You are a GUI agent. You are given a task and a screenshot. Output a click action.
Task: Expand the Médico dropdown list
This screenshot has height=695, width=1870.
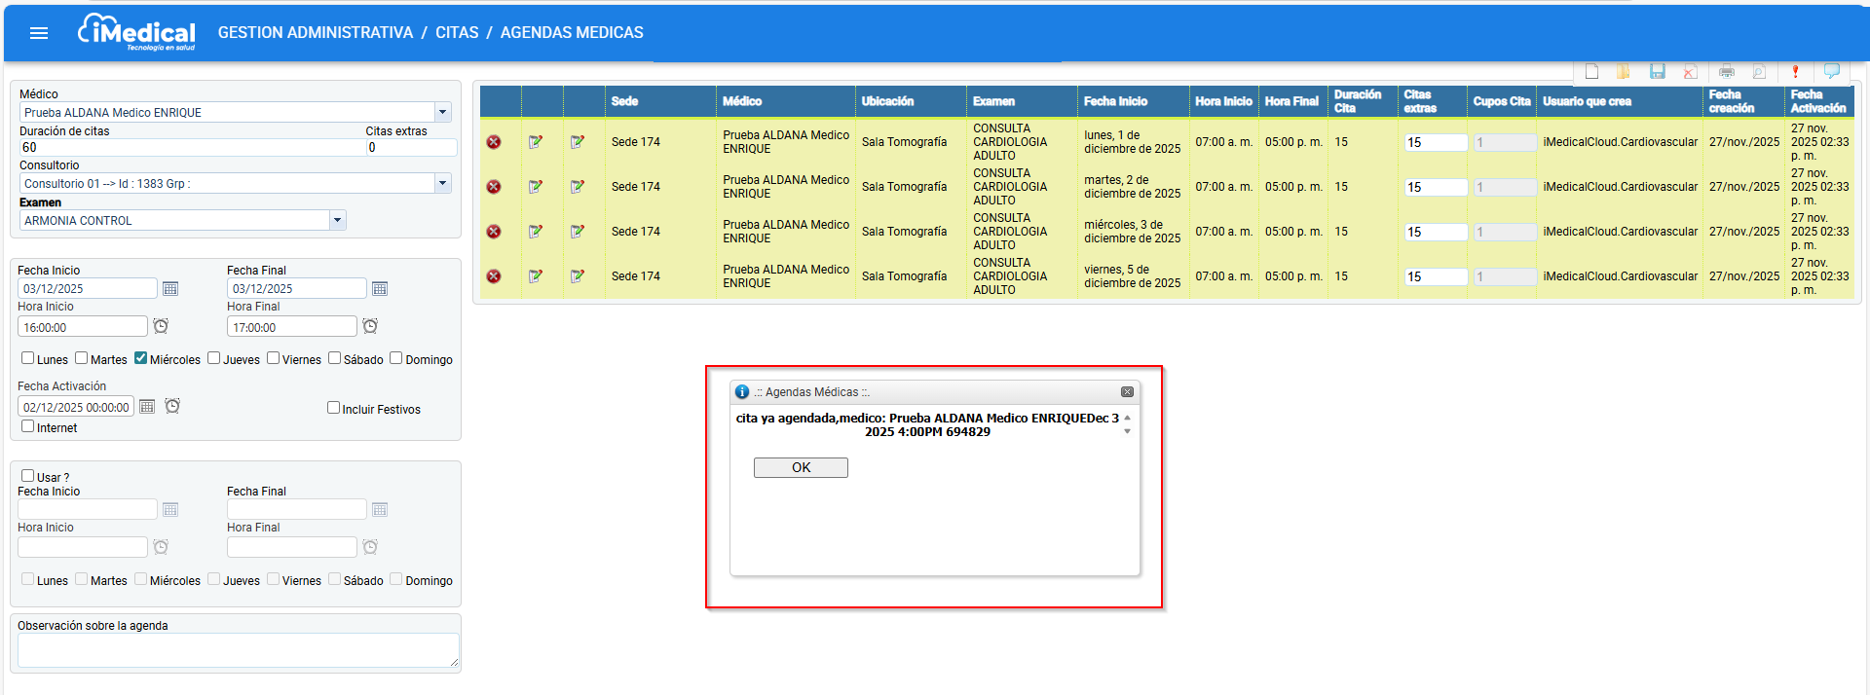442,112
